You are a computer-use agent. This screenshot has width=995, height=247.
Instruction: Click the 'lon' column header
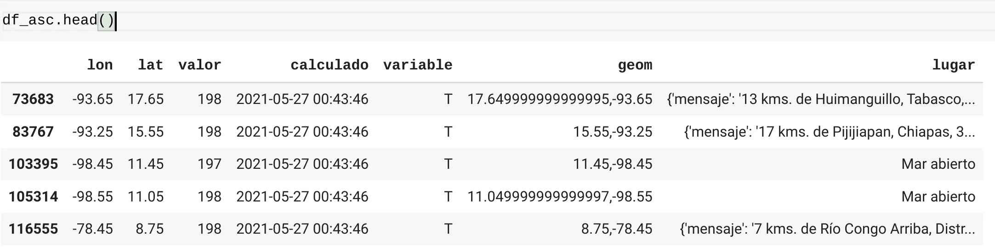coord(100,65)
